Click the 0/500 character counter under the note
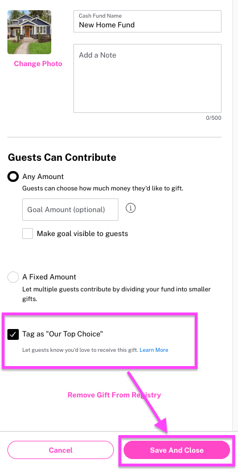 214,118
